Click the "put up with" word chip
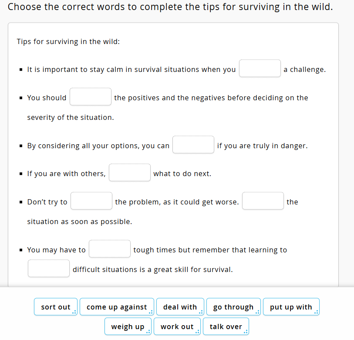Viewport: 354px width, 340px height. click(x=290, y=307)
